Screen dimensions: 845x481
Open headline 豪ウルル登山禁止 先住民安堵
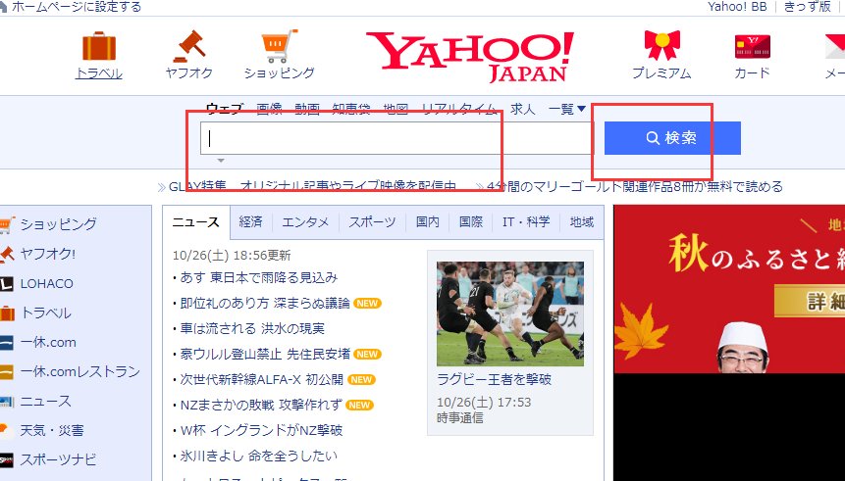pos(265,354)
